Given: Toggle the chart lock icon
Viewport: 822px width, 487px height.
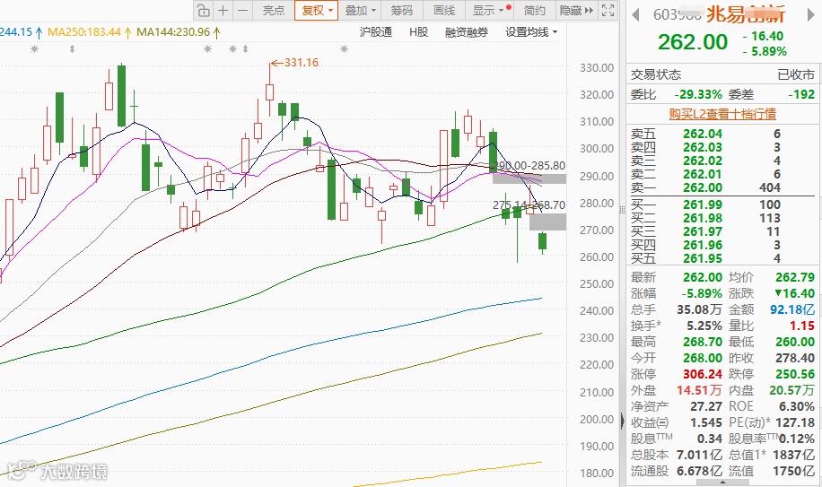Looking at the screenshot, I should [204, 11].
